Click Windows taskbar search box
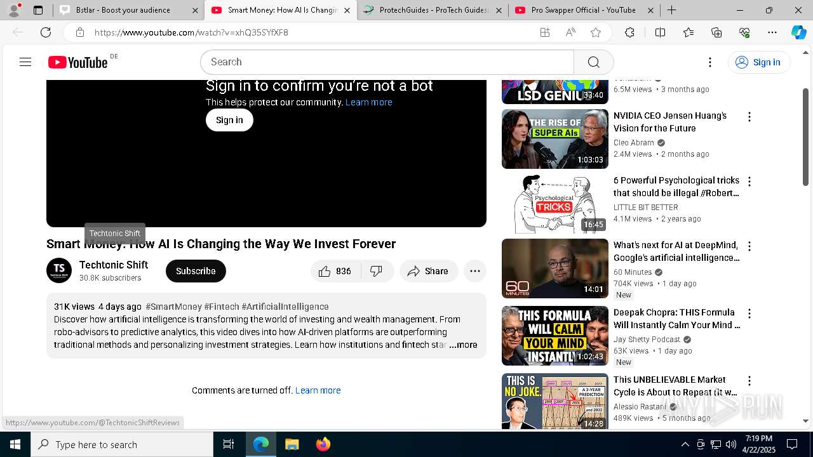This screenshot has width=813, height=457. 122,444
